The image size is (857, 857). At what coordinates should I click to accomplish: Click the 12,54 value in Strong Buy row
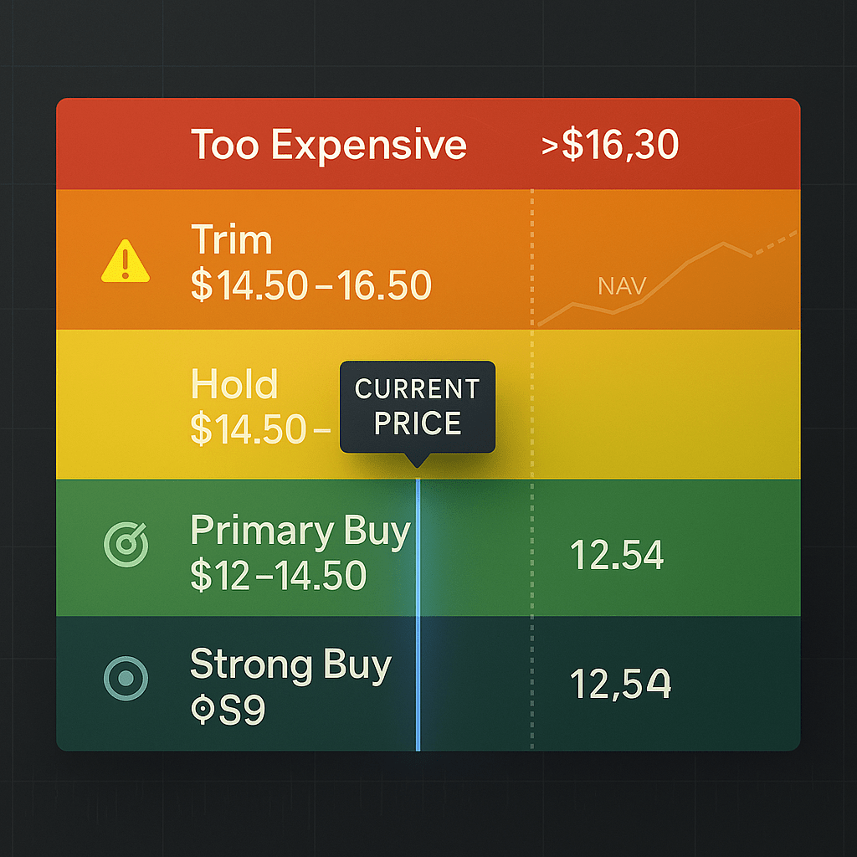(x=620, y=684)
